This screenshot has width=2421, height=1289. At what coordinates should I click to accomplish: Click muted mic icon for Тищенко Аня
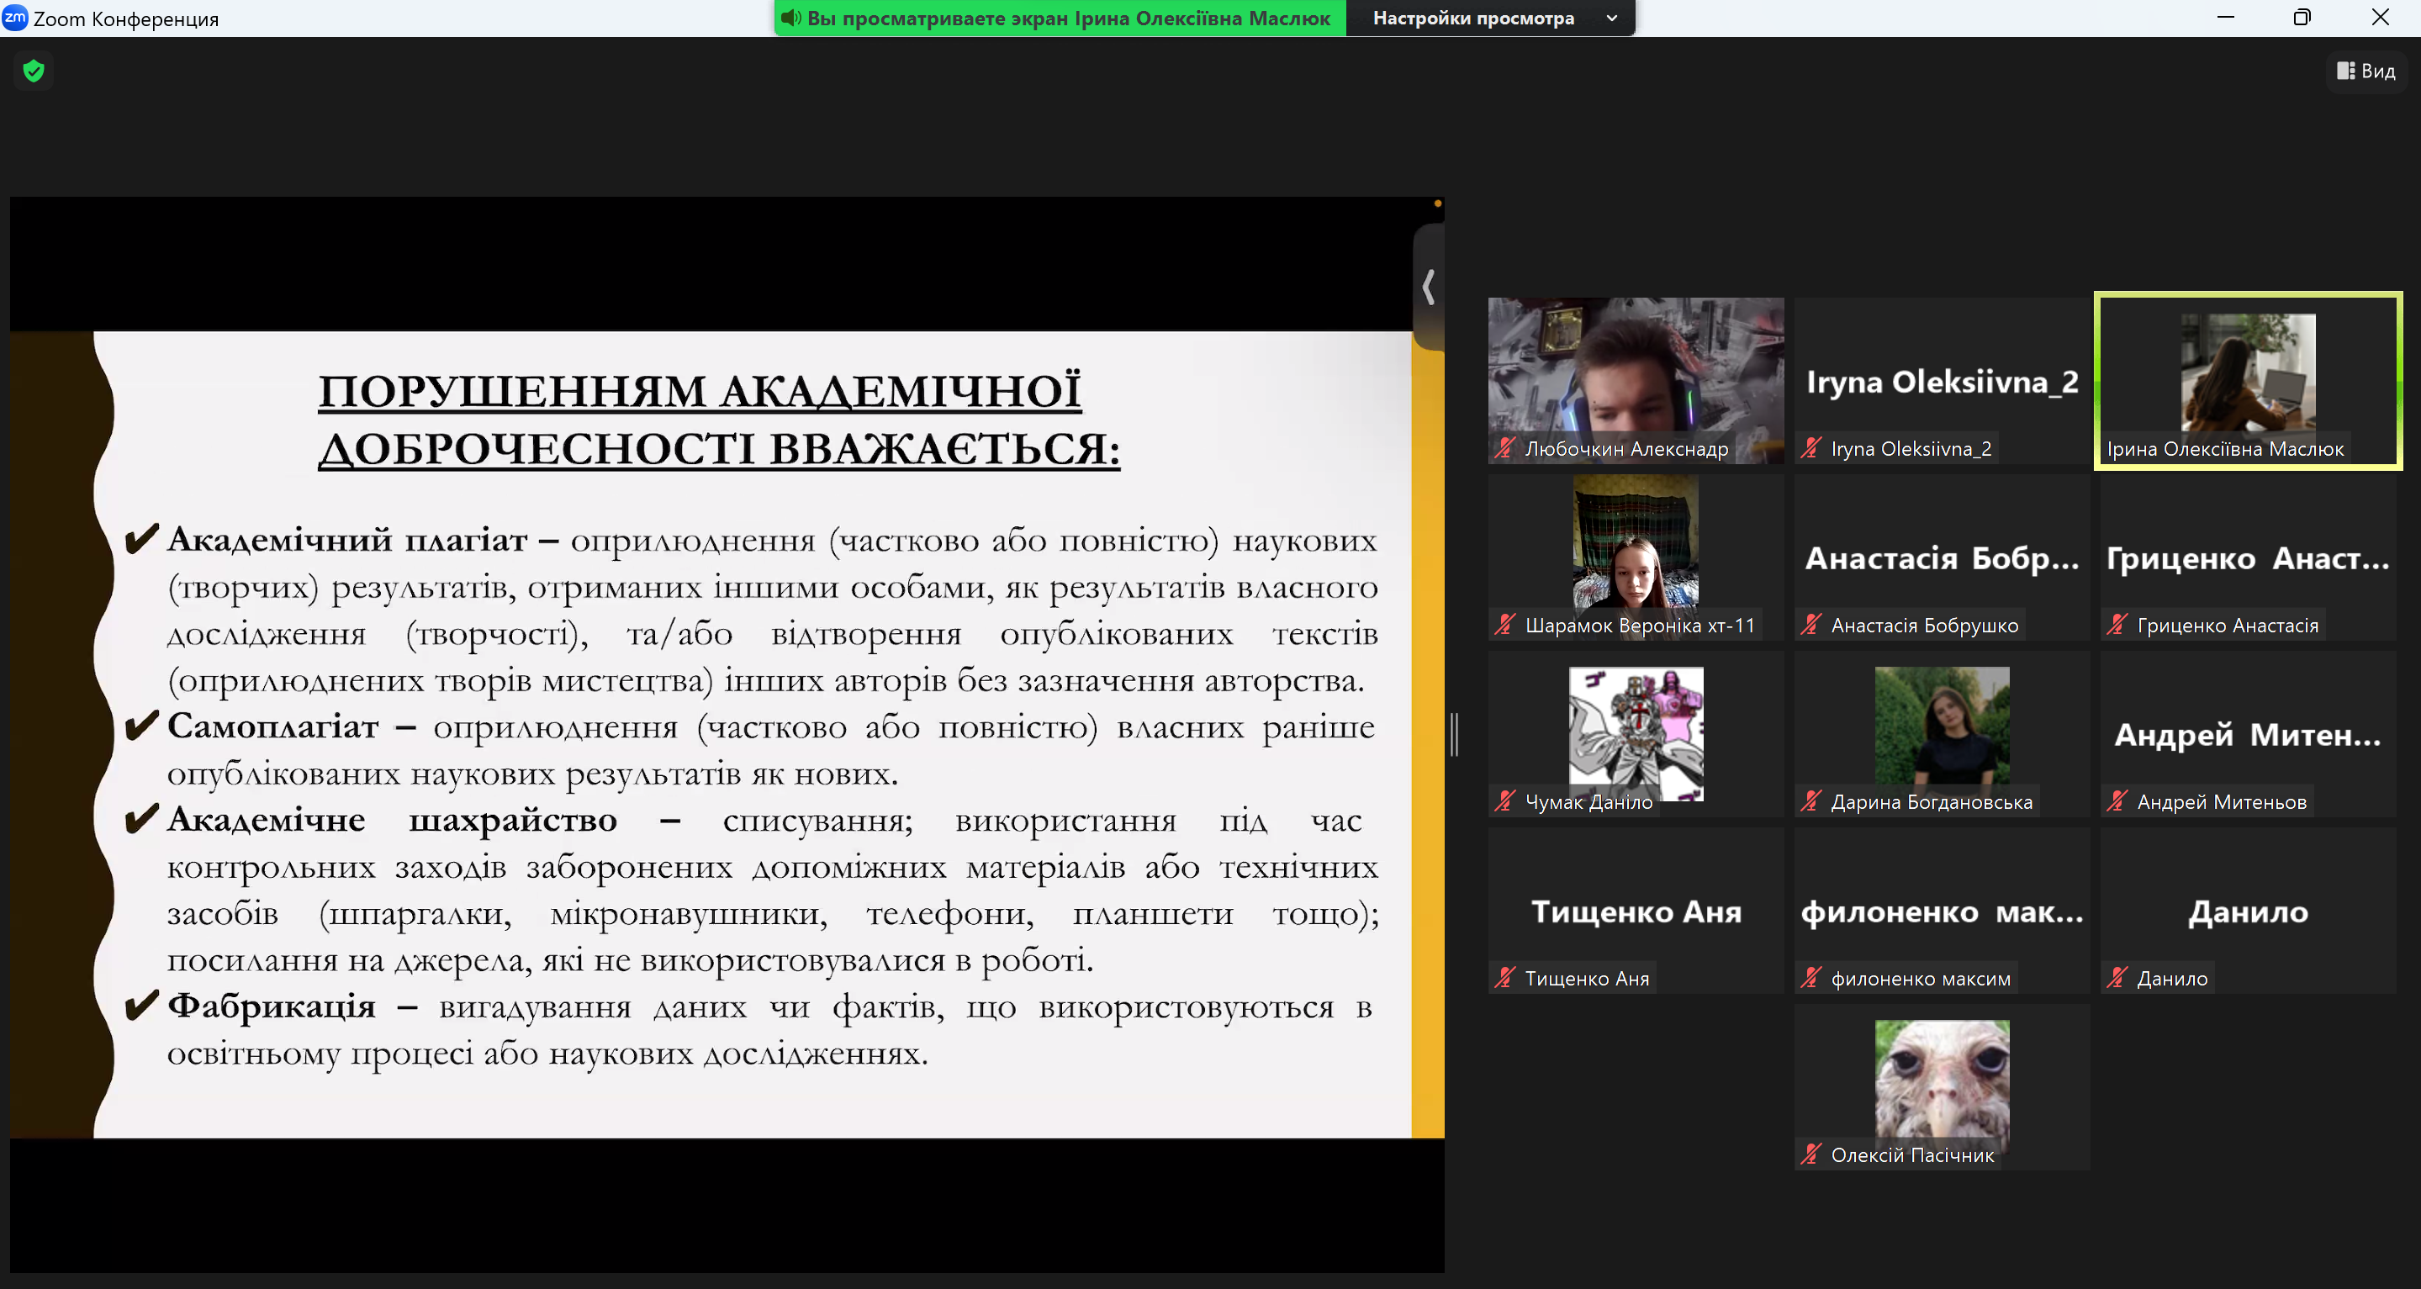pyautogui.click(x=1504, y=978)
